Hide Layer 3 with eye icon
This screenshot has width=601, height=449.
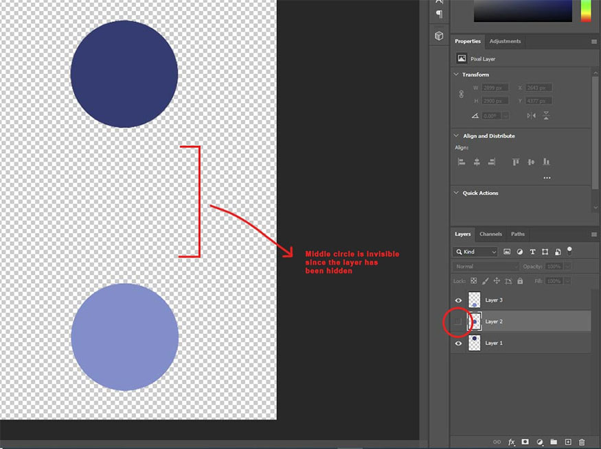coord(458,300)
